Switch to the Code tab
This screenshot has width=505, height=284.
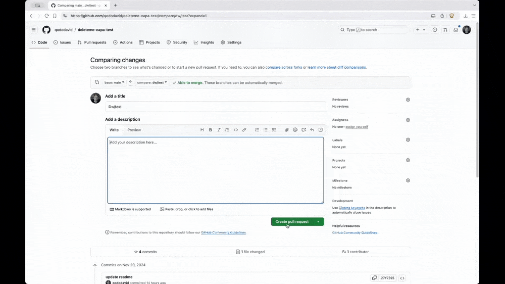39,42
